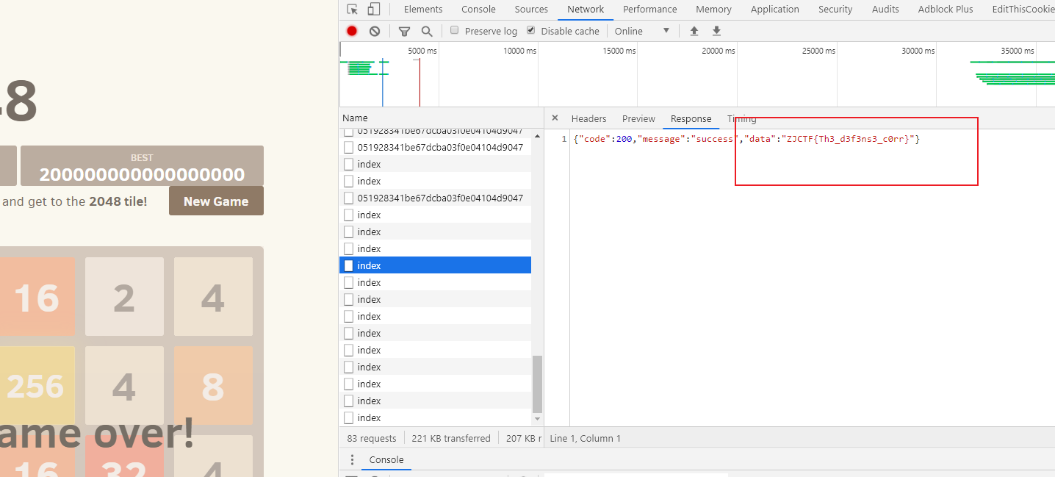Click line number 1 in the response gutter
The width and height of the screenshot is (1055, 477).
click(x=563, y=139)
